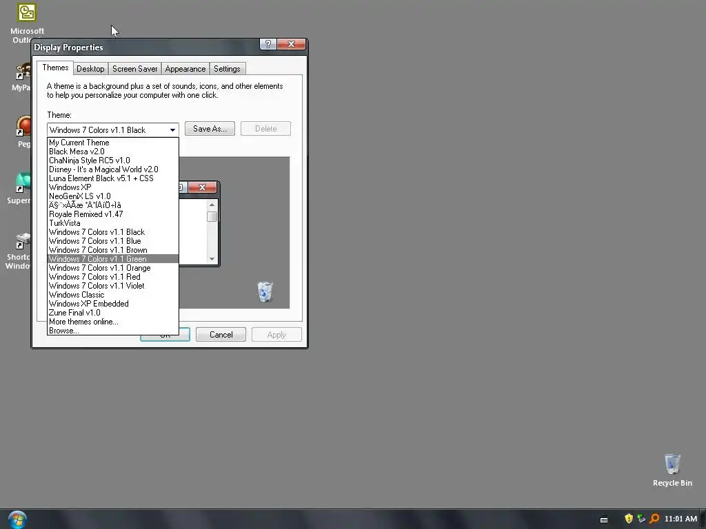Select NeoGeniX LS v1.0 theme
Image resolution: width=706 pixels, height=529 pixels.
point(113,196)
